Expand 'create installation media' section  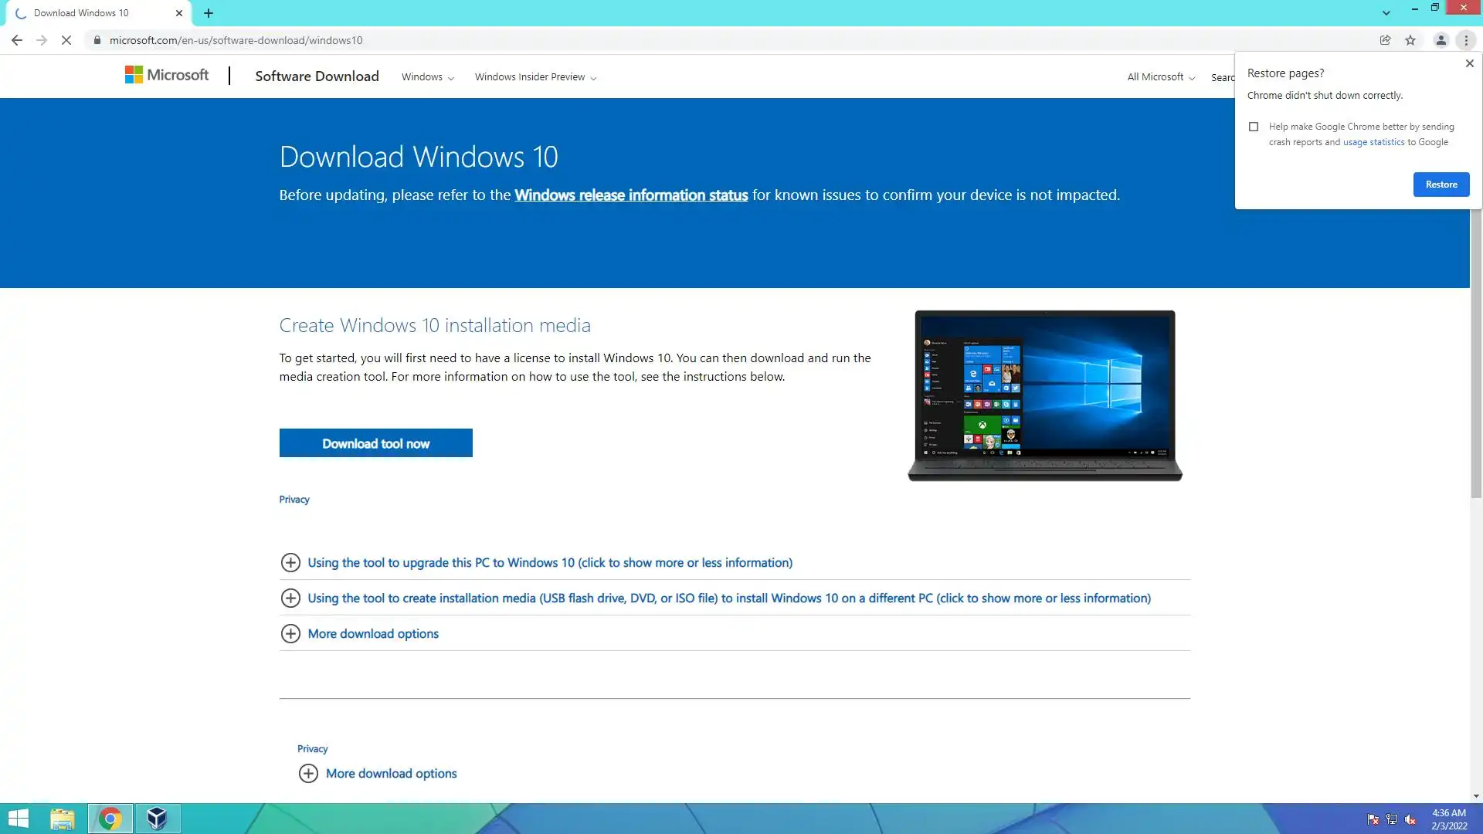728,598
